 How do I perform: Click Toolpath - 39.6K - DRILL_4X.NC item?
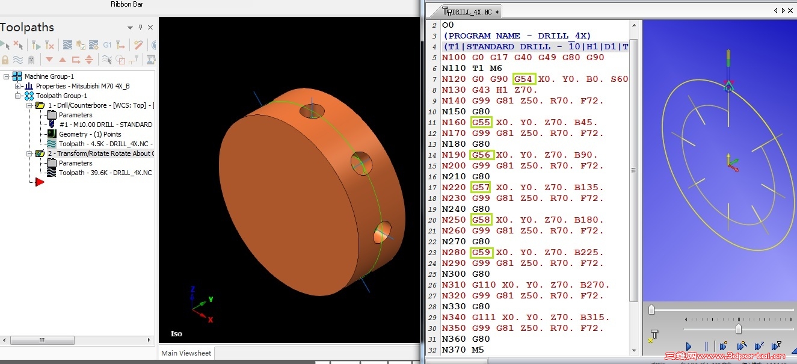[x=106, y=173]
